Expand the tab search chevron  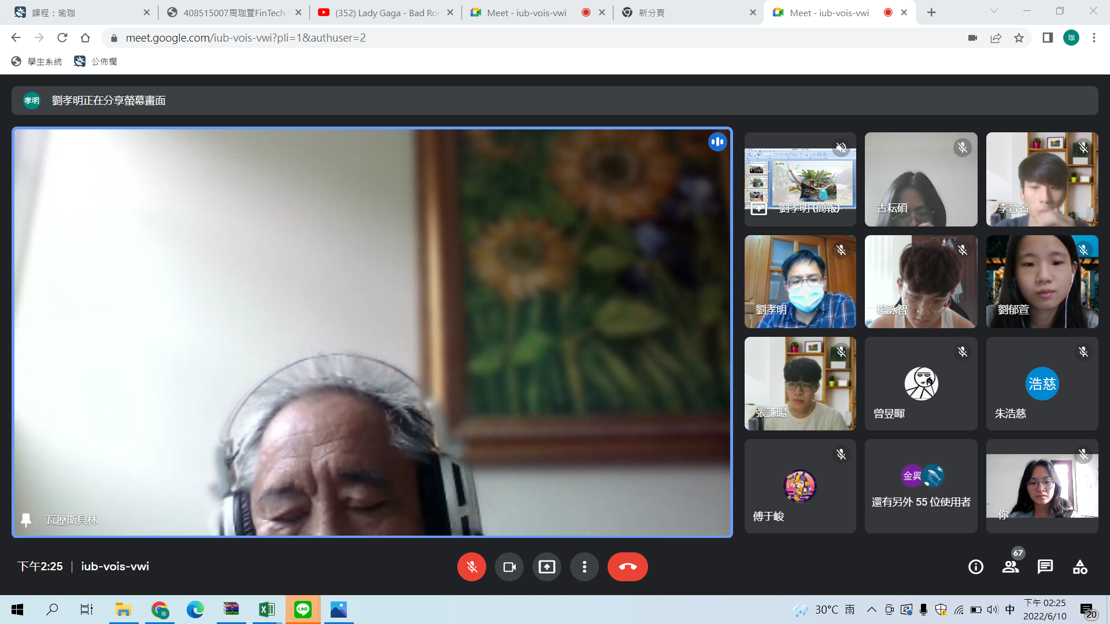[993, 12]
